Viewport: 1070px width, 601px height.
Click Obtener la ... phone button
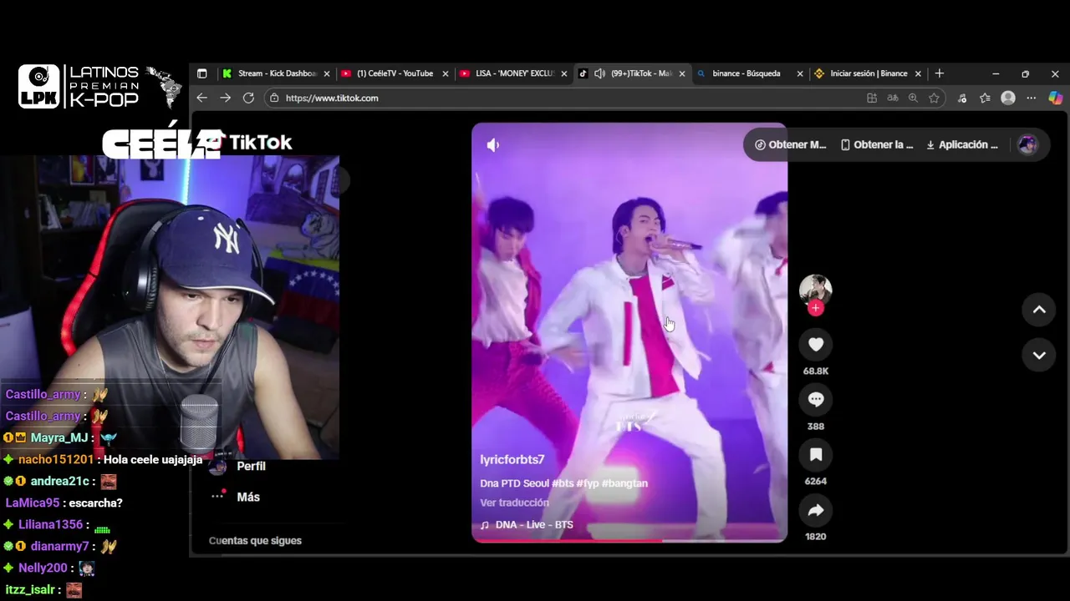coord(877,145)
